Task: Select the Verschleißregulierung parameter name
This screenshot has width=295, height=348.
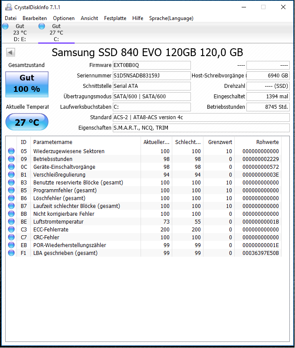Action: [59, 175]
